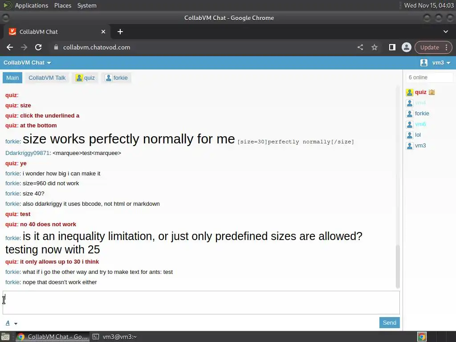This screenshot has width=456, height=342.
Task: Click the browser forward arrow
Action: point(24,47)
